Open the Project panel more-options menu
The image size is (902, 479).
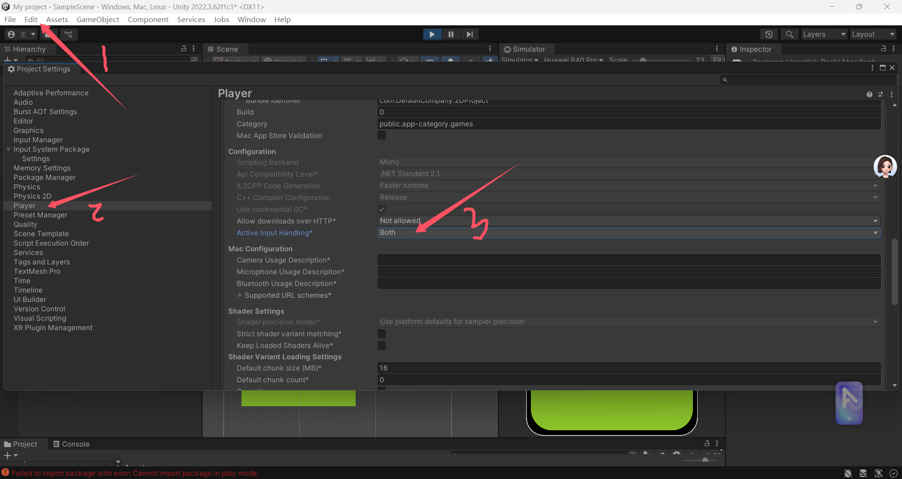tap(717, 443)
